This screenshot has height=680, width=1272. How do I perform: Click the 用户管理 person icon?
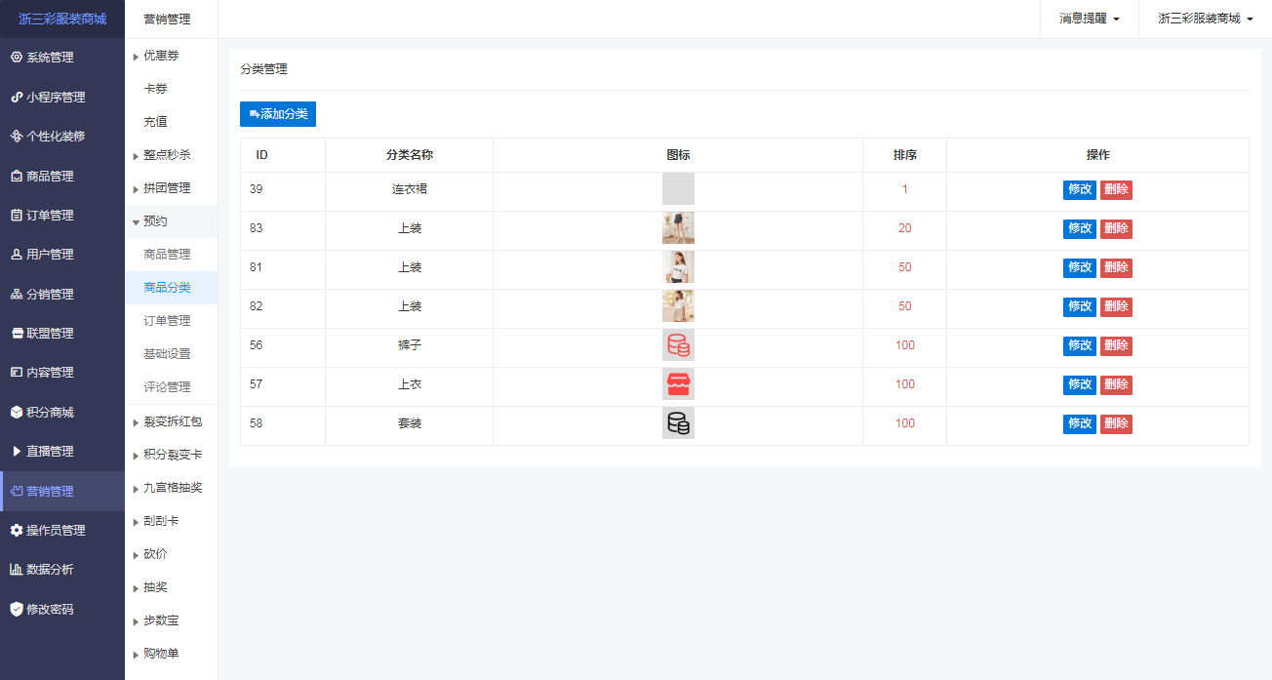click(16, 255)
